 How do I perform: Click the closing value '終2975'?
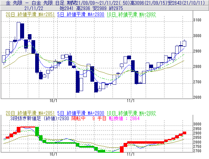(116, 8)
